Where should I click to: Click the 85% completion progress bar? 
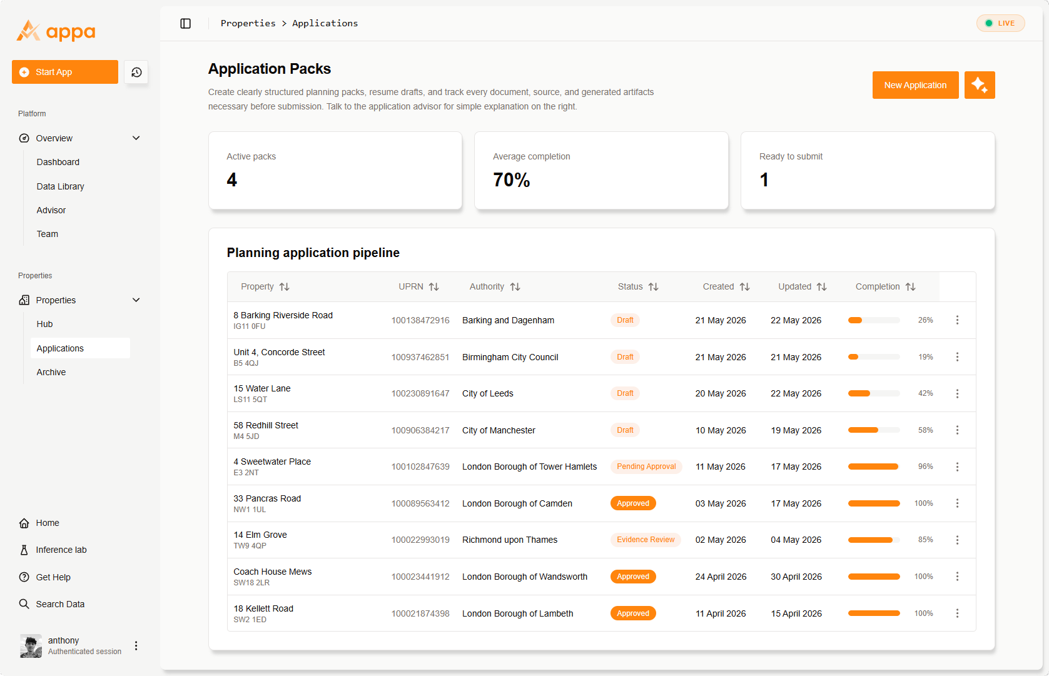(x=874, y=540)
